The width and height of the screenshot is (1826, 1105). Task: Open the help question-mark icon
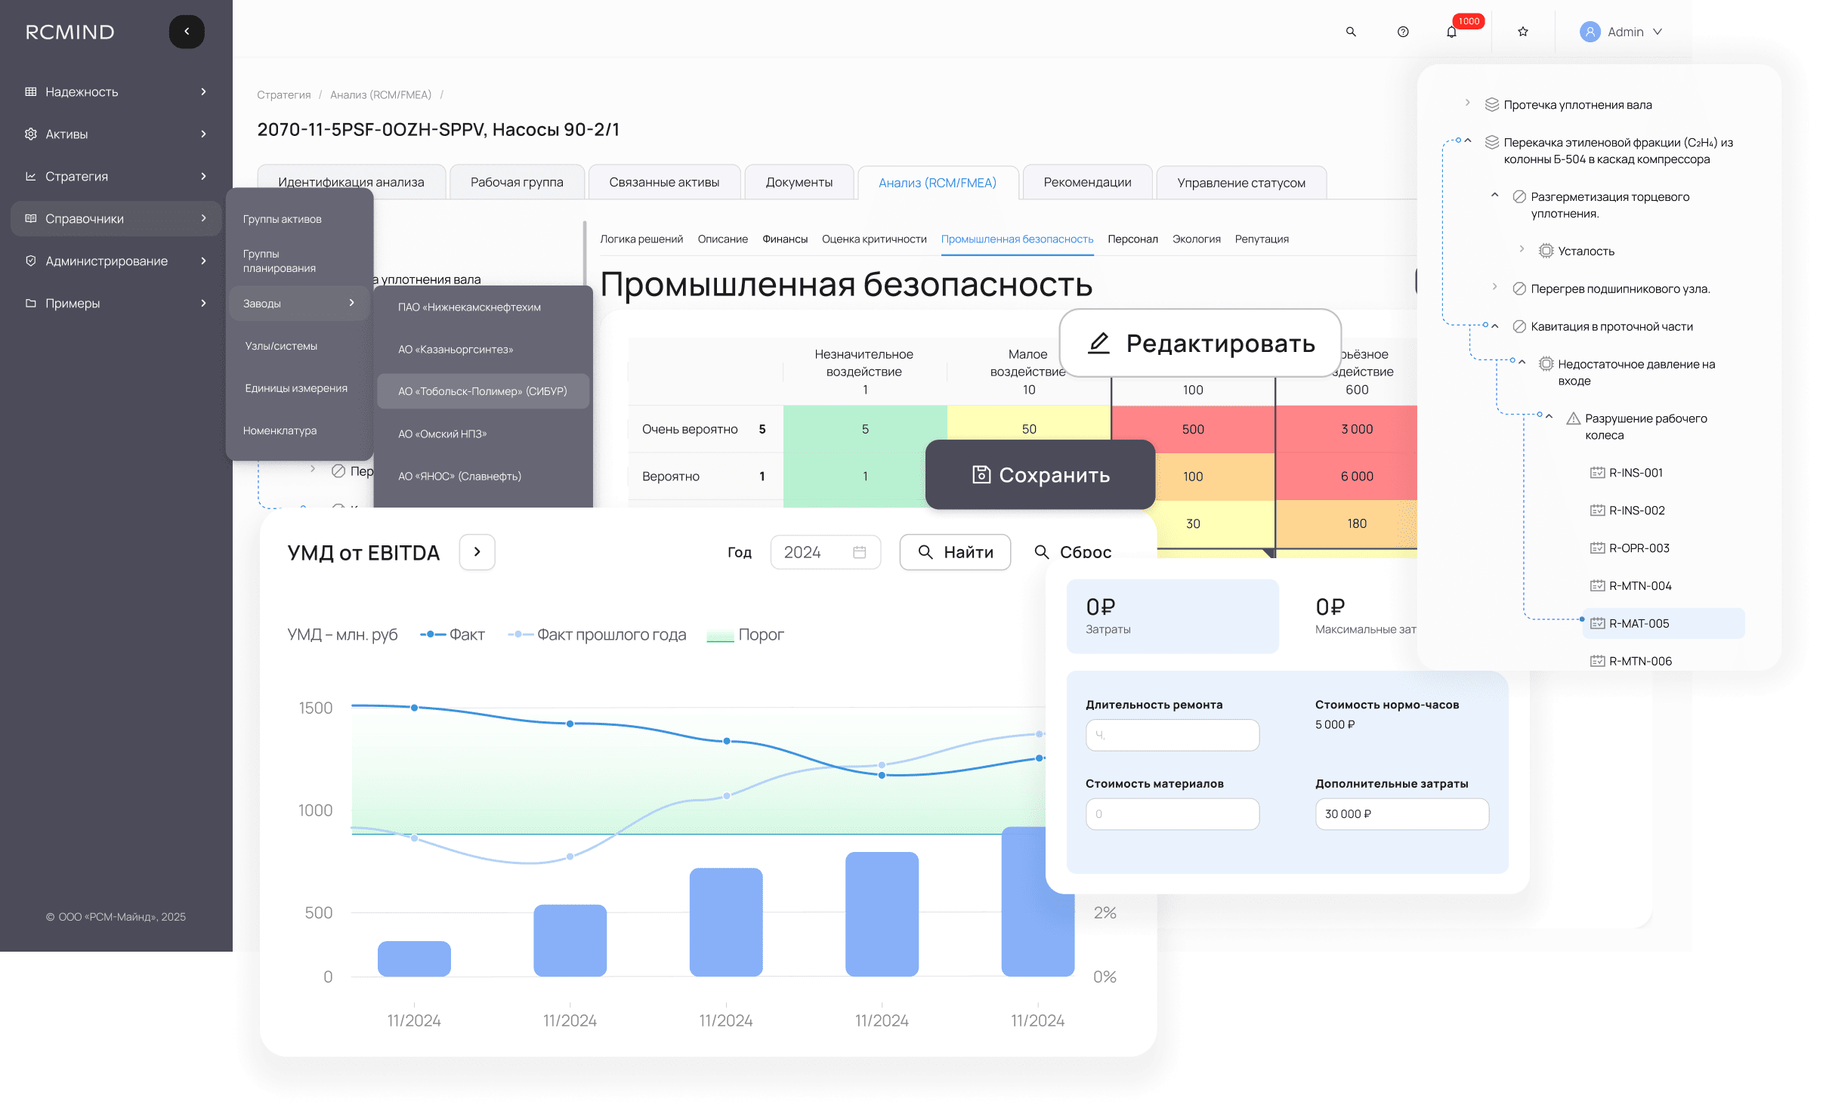pyautogui.click(x=1403, y=32)
